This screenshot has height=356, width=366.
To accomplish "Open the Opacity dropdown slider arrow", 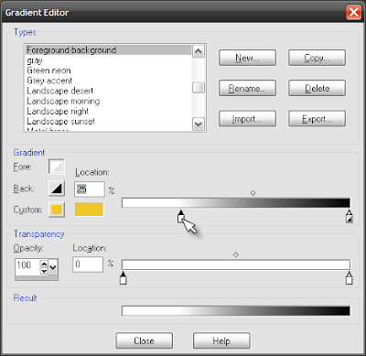I will click(x=53, y=267).
